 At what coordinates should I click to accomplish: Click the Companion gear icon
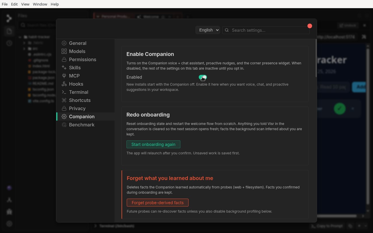pyautogui.click(x=64, y=116)
